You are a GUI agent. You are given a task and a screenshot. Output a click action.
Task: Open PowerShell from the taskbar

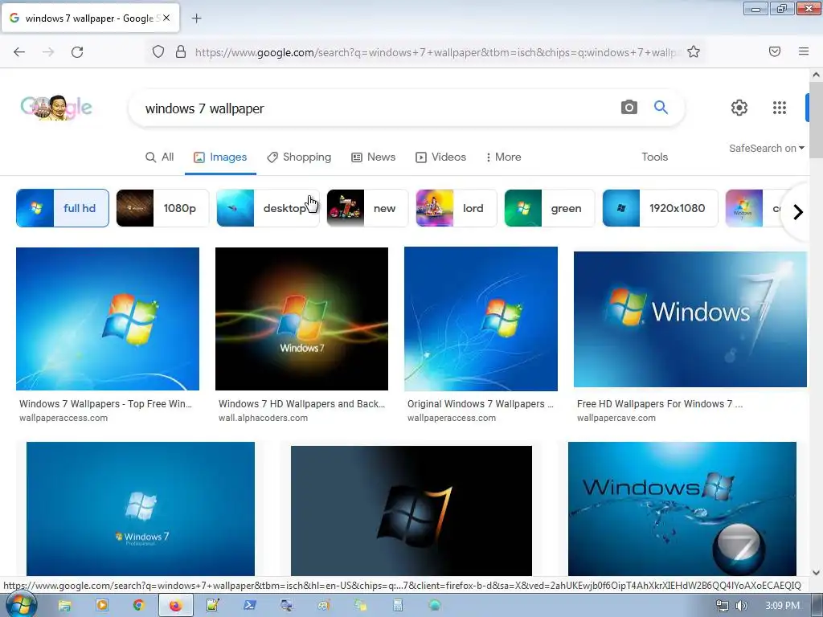(250, 606)
